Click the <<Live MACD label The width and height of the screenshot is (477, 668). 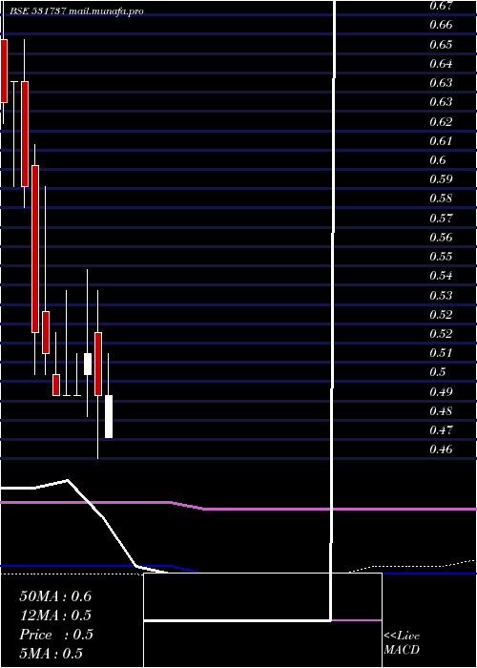[x=402, y=643]
